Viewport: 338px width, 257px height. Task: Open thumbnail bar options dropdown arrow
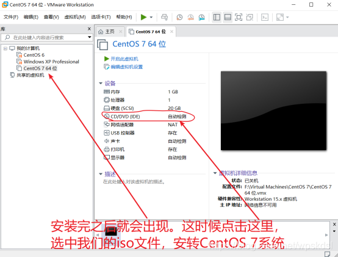tap(334, 231)
